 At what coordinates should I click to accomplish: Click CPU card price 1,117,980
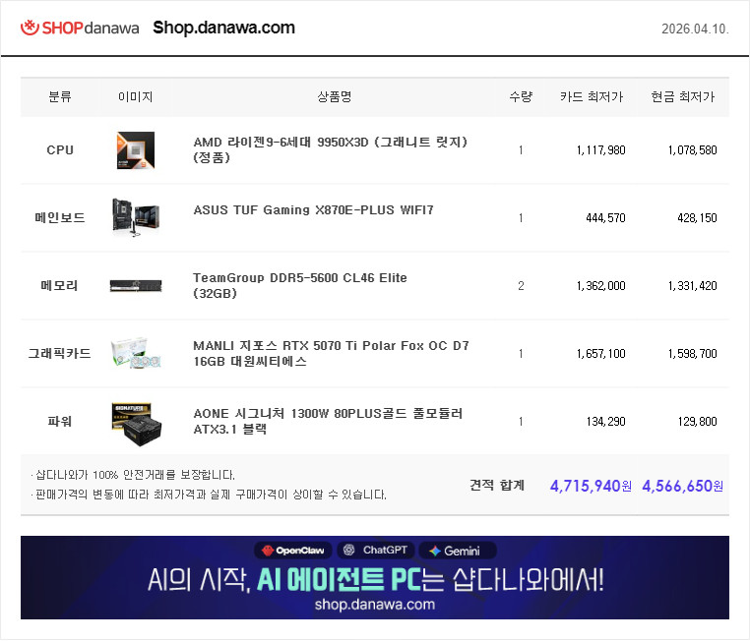pyautogui.click(x=600, y=150)
